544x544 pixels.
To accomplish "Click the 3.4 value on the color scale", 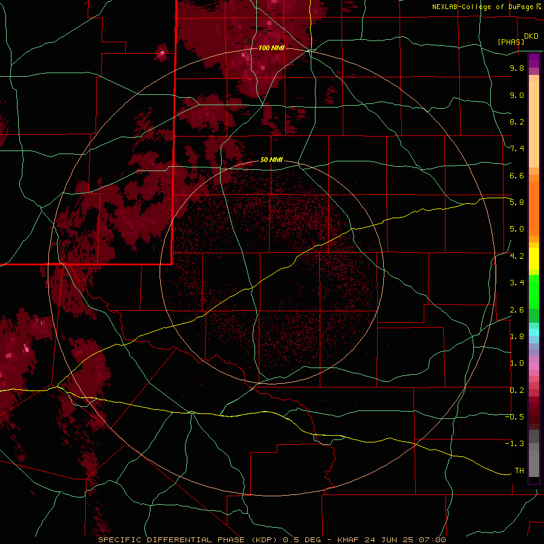I will 517,283.
